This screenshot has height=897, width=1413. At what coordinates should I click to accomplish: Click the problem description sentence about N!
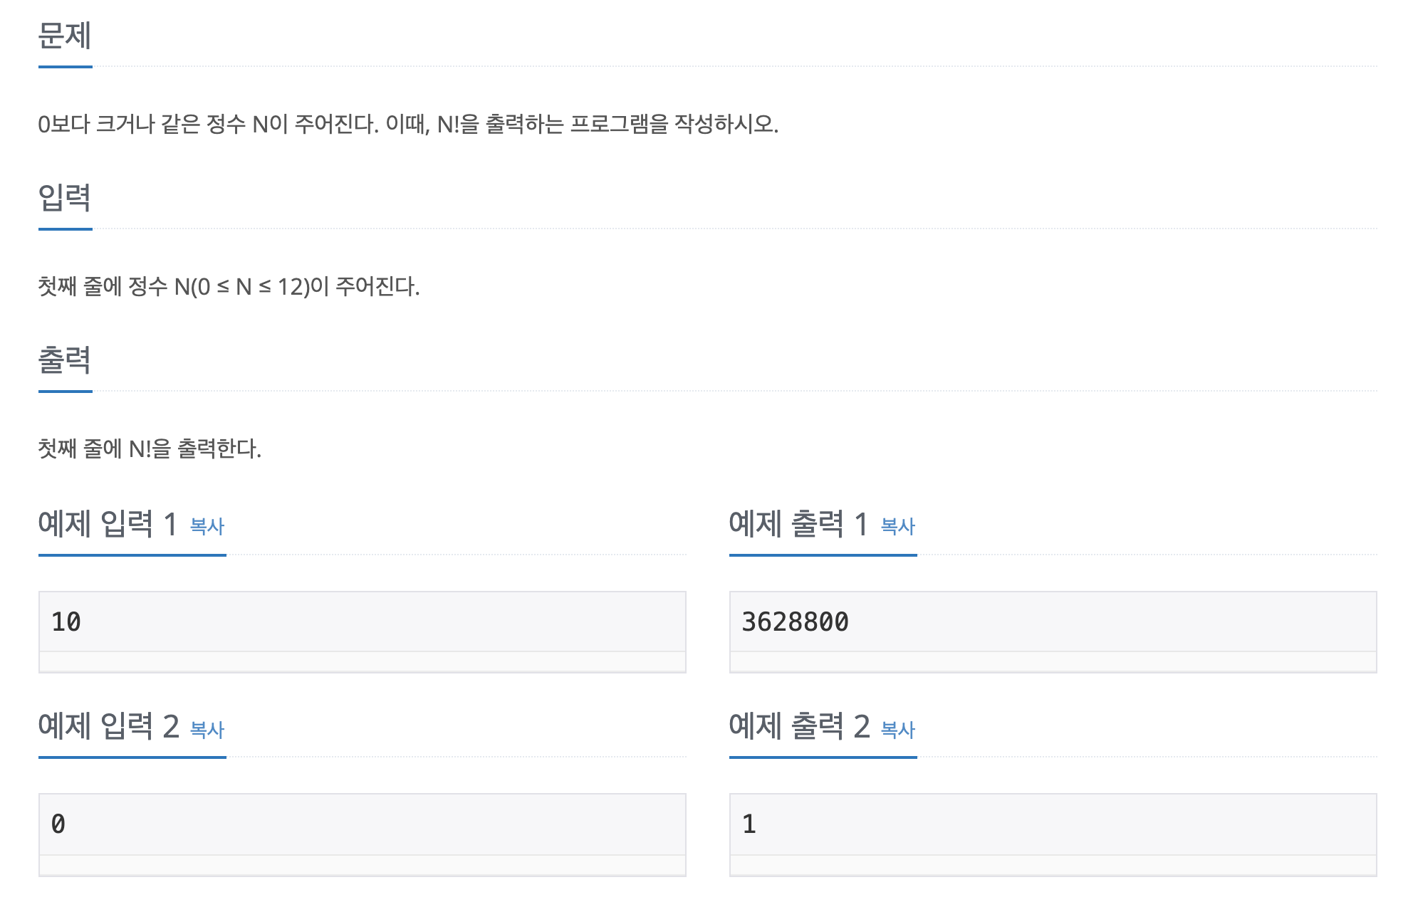[408, 125]
